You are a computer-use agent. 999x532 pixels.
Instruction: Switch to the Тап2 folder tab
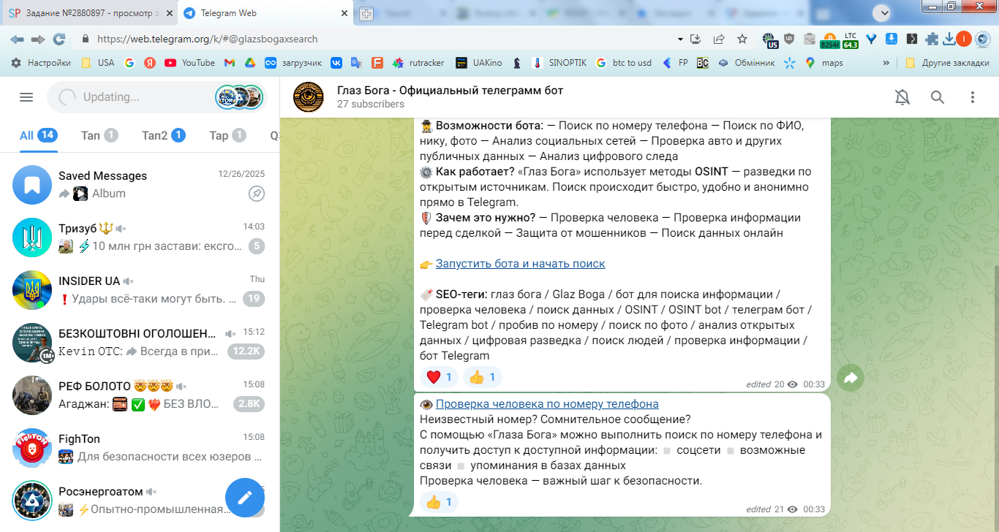click(164, 135)
